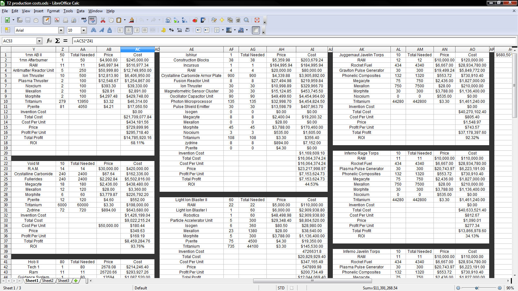
Task: Send document as e-mail attachment
Action: 36,20
